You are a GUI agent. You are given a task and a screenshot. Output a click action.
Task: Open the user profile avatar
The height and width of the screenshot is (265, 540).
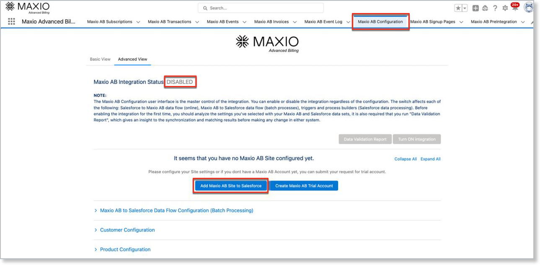(x=529, y=8)
